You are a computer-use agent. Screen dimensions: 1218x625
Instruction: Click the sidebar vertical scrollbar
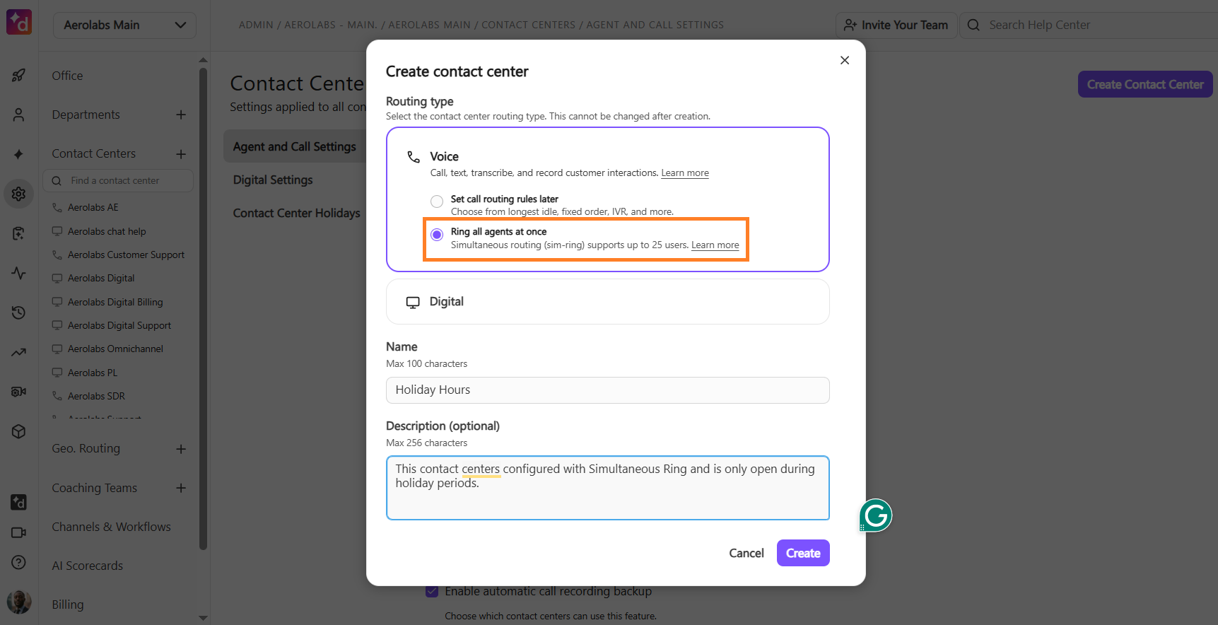pos(204,308)
